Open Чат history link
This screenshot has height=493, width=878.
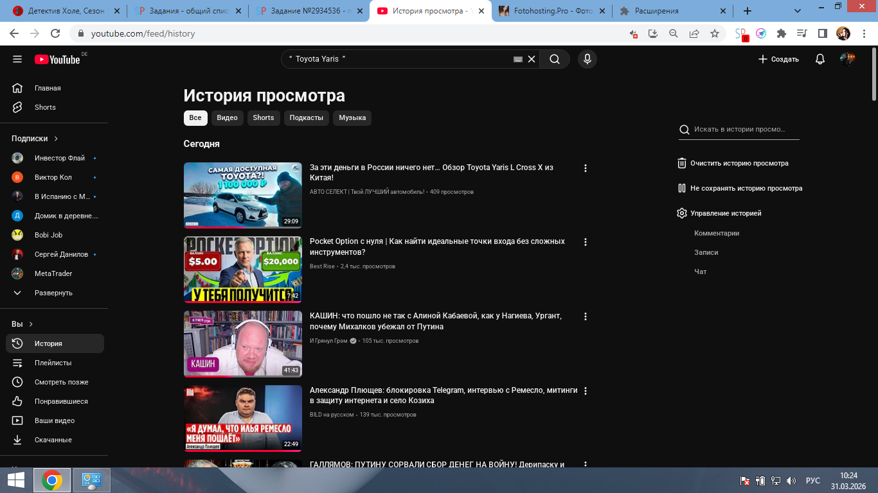(701, 272)
